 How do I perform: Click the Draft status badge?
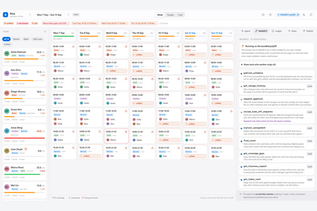(x=76, y=15)
